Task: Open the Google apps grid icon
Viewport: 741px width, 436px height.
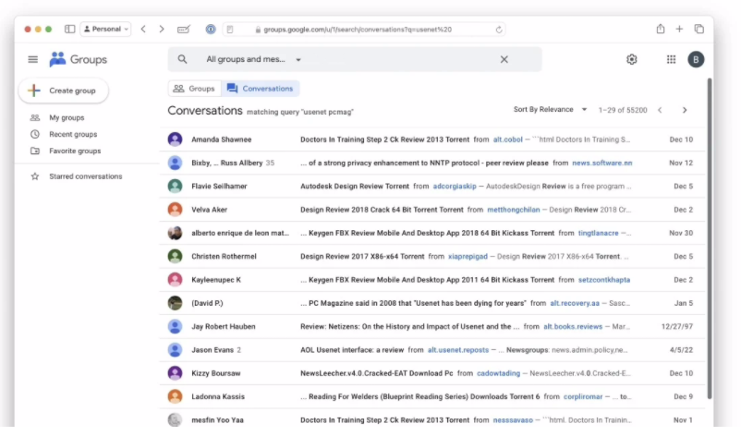Action: (671, 59)
